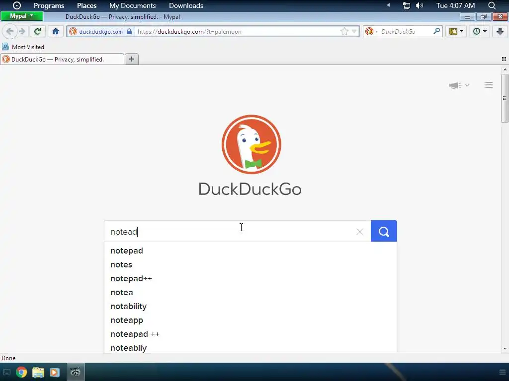Click the magnifier in the browser search box
The width and height of the screenshot is (509, 381).
[x=436, y=31]
